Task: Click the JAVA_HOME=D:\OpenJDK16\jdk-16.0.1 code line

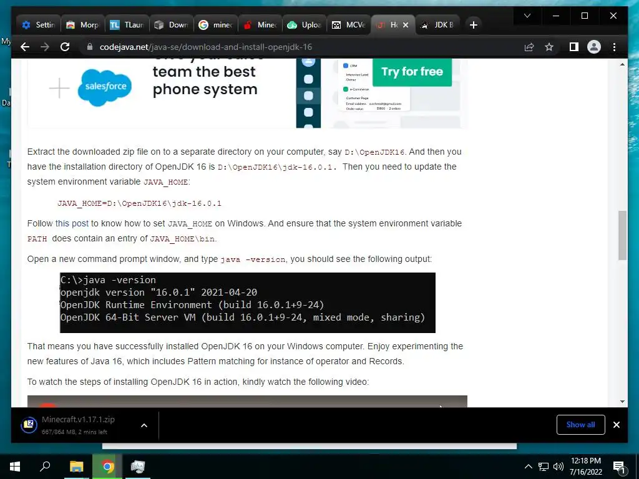Action: [139, 203]
